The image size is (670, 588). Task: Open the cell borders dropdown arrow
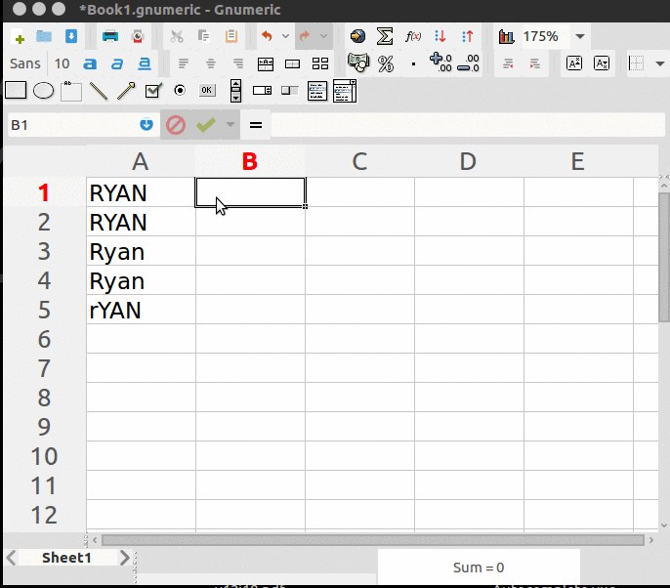coord(660,63)
